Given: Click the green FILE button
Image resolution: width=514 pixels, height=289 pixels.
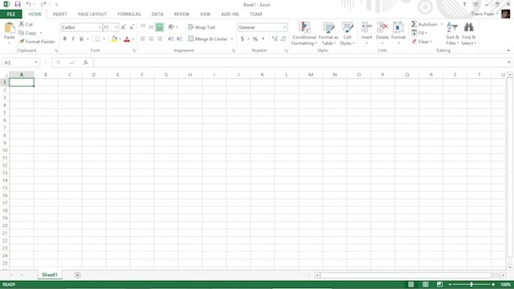Looking at the screenshot, I should pyautogui.click(x=10, y=14).
